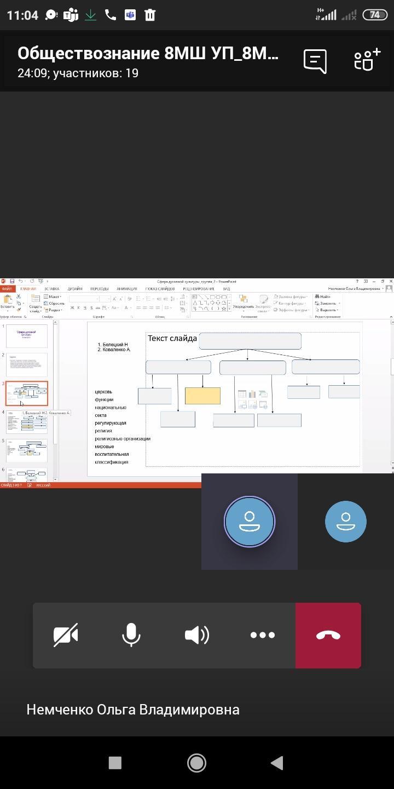Toggle bold Ж formatting

point(72,308)
